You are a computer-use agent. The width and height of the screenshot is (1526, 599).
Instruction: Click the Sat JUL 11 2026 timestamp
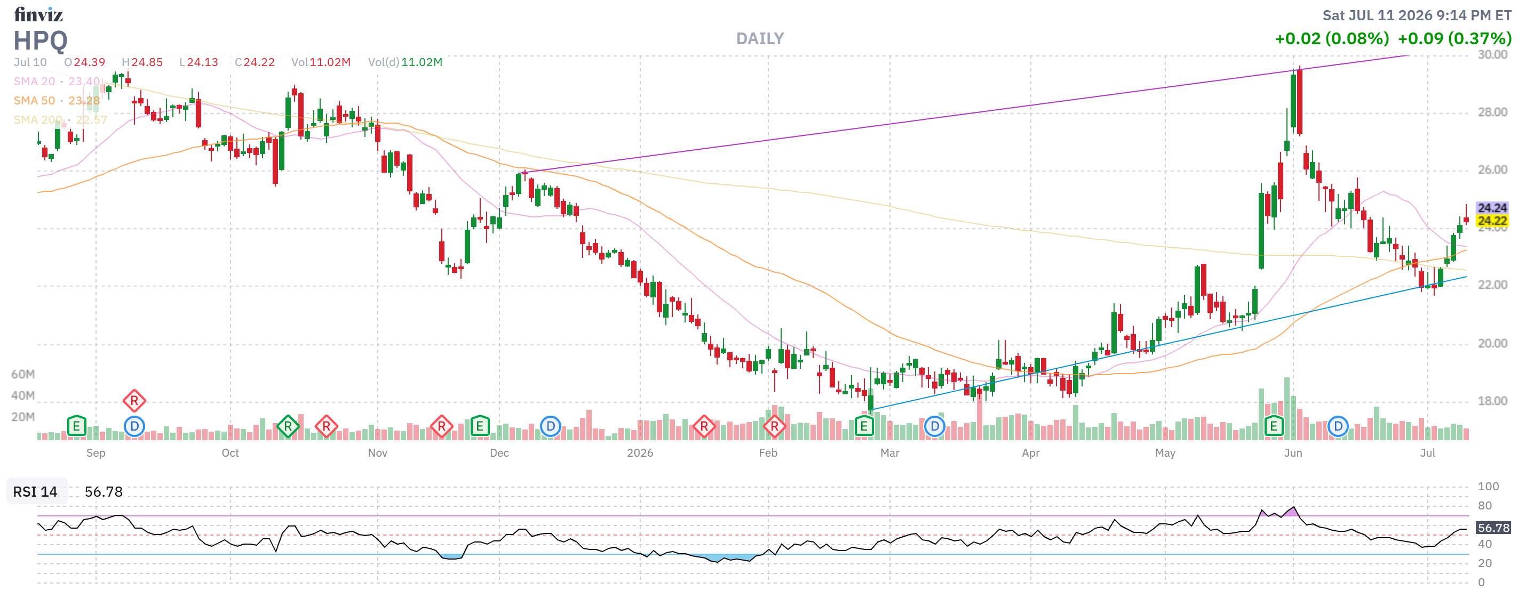coord(1417,15)
